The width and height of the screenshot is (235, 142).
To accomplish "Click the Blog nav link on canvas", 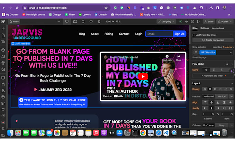I will click(82, 34).
